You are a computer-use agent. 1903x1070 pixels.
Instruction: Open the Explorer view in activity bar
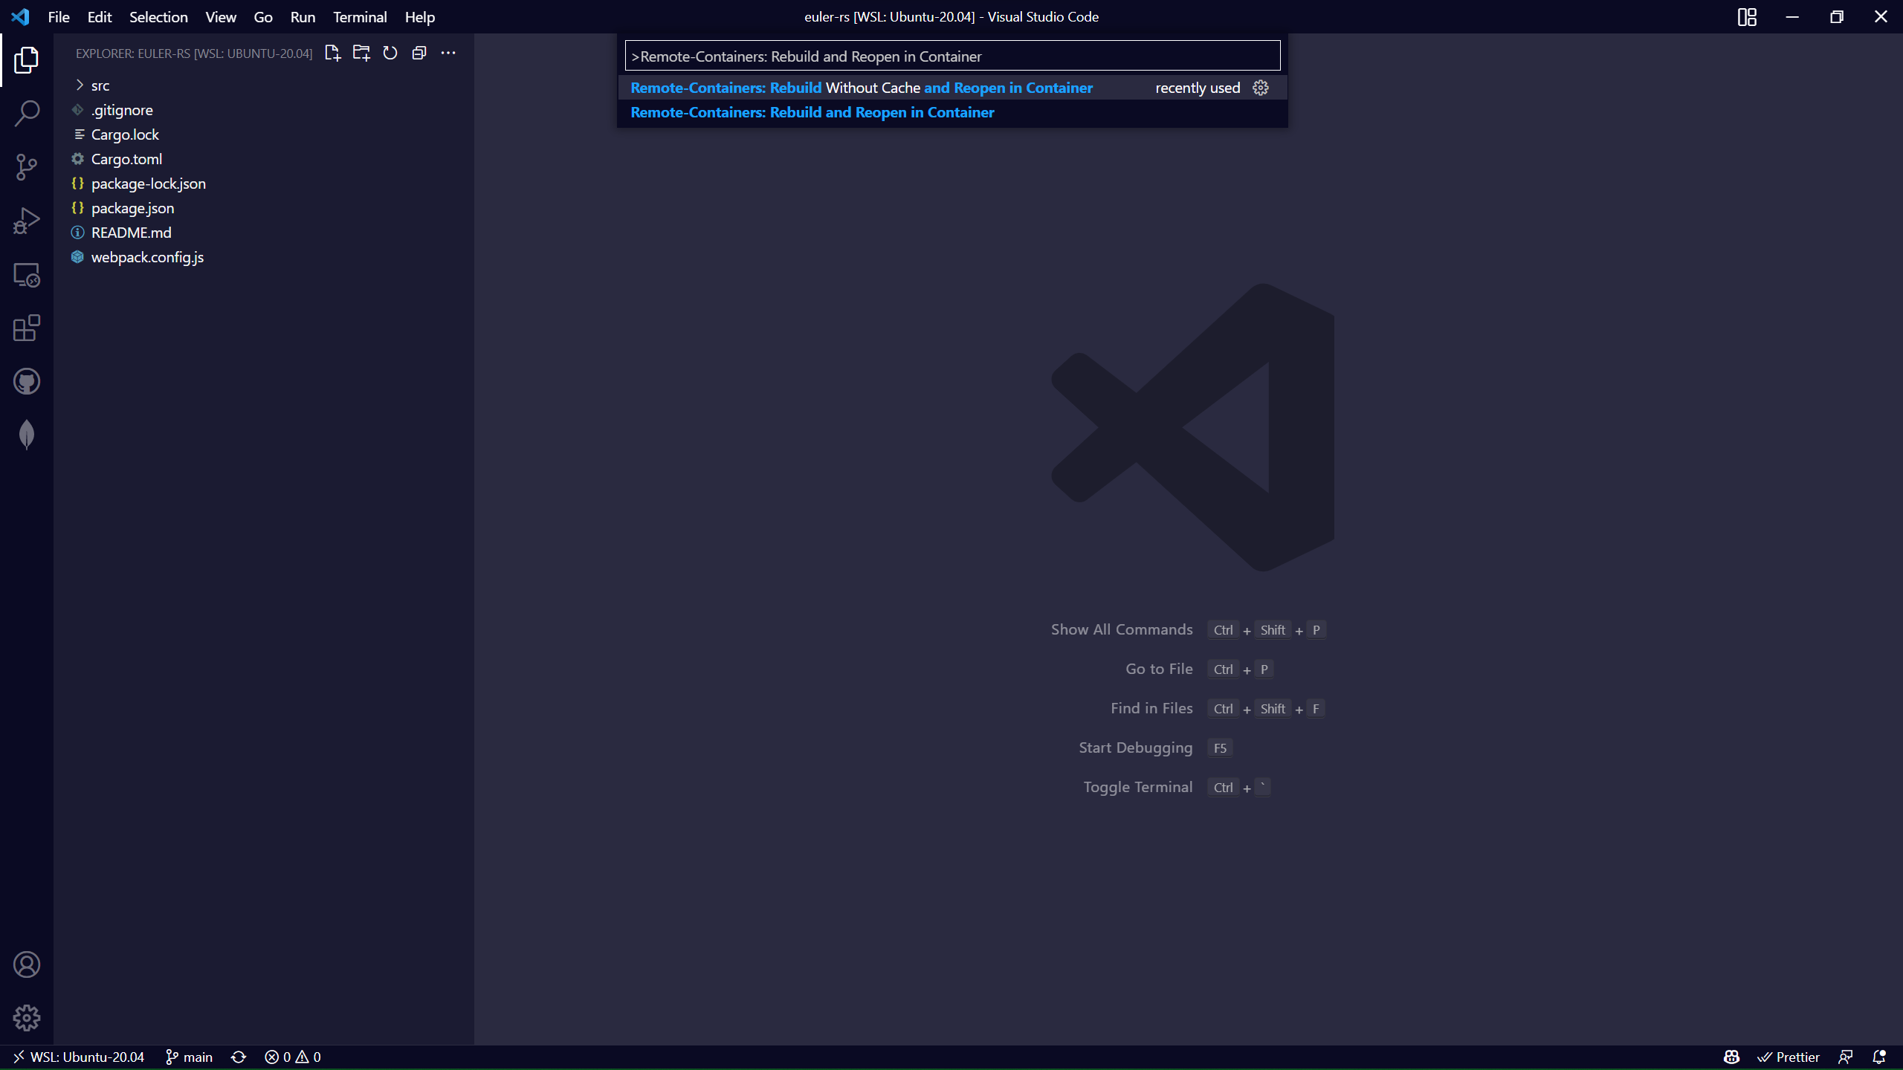[27, 60]
